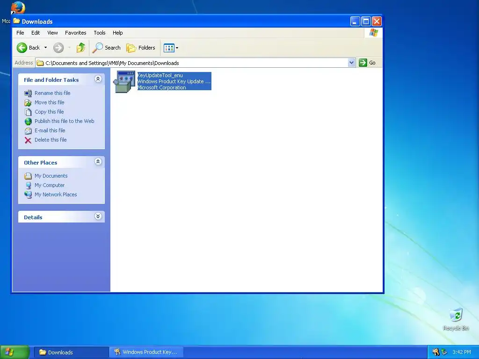Open the My Computer link

[x=50, y=185]
